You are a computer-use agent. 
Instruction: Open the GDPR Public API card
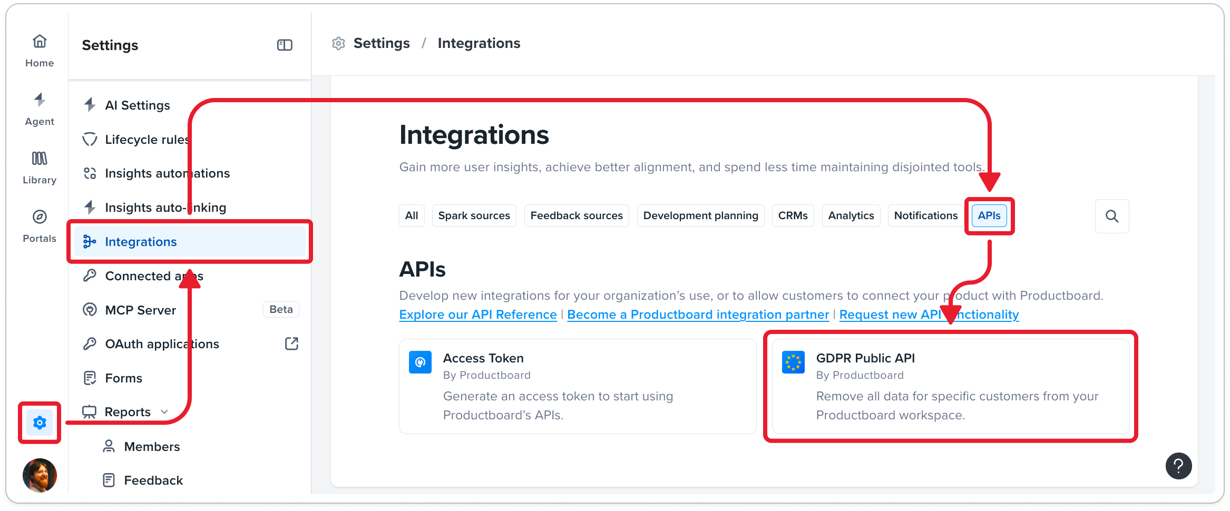coord(951,386)
